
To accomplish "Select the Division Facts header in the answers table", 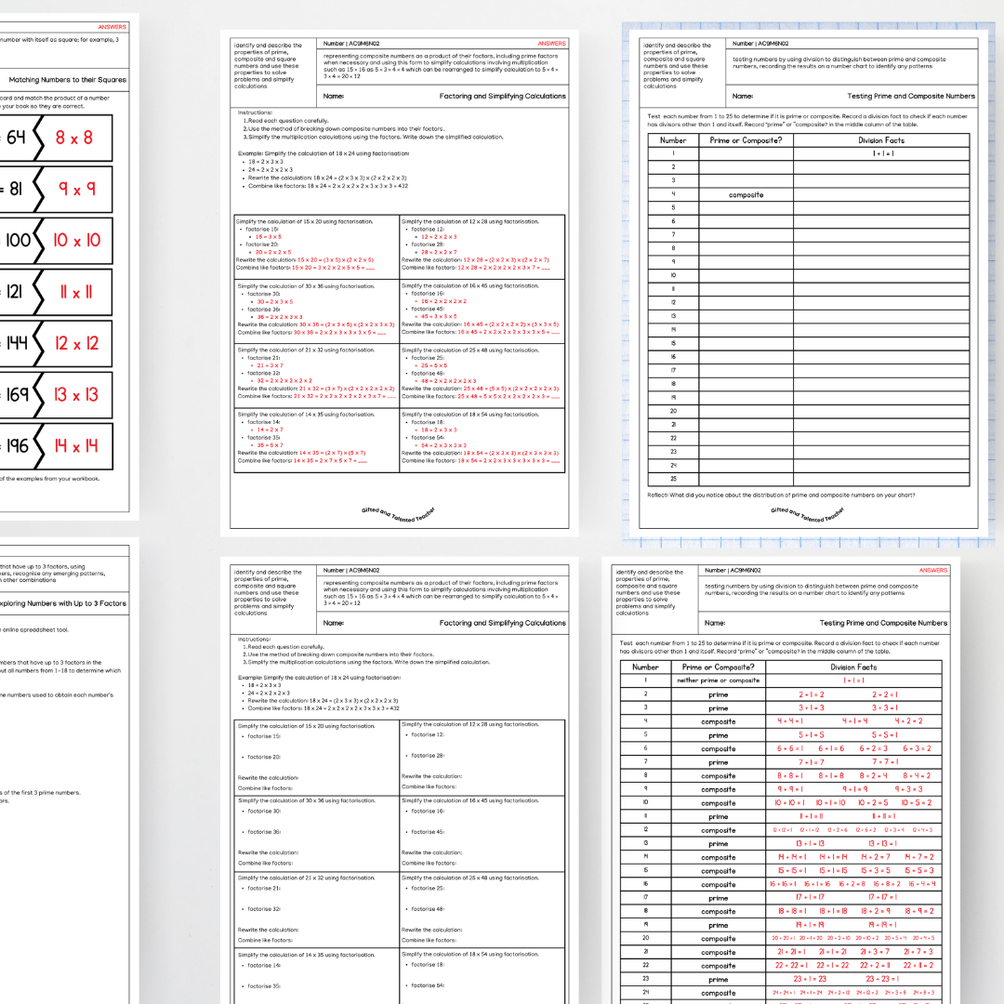I will click(x=853, y=667).
